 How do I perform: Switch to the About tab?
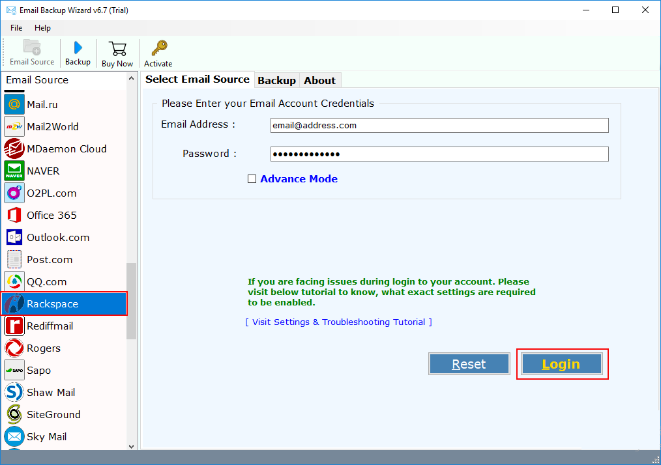click(320, 81)
